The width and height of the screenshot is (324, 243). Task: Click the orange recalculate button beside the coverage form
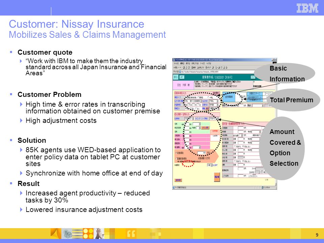217,177
